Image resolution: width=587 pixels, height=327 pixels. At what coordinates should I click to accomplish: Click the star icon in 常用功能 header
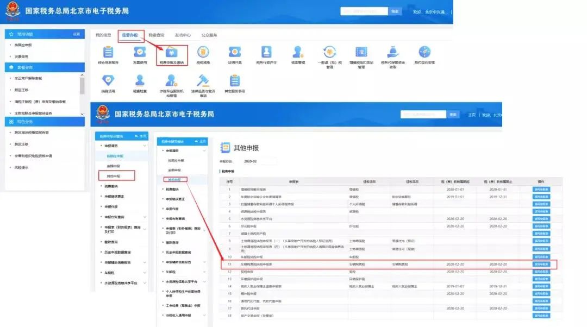pos(11,34)
